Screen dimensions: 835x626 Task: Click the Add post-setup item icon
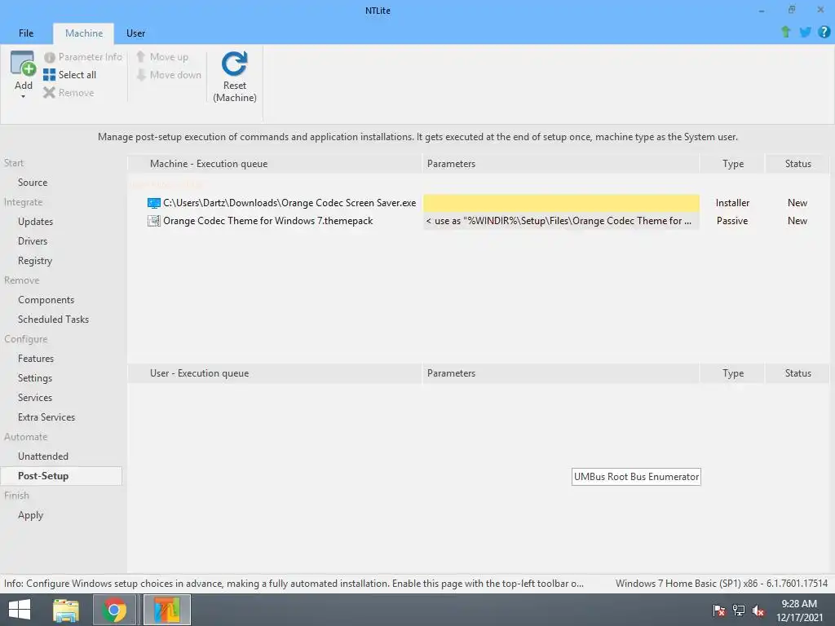pos(23,64)
